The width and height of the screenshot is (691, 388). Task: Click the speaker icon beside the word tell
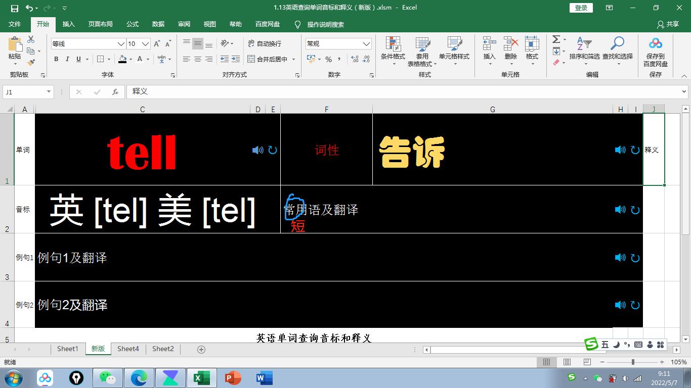257,150
